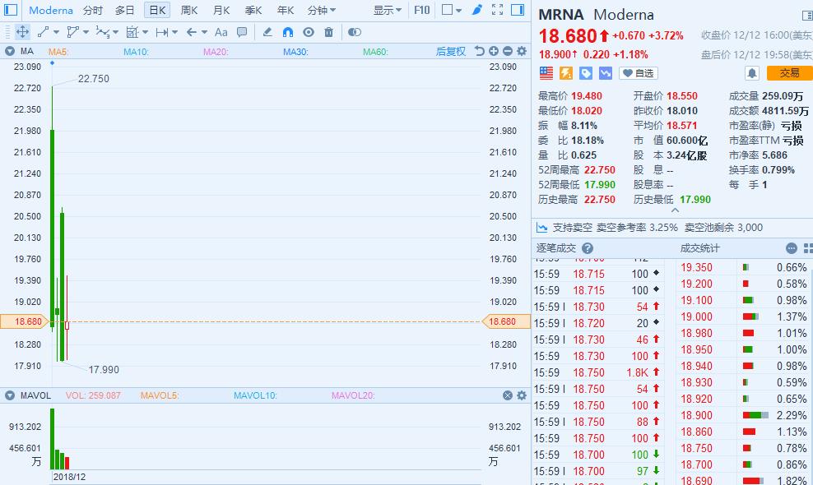
Task: Open the brush color style tool
Action: pos(477,10)
